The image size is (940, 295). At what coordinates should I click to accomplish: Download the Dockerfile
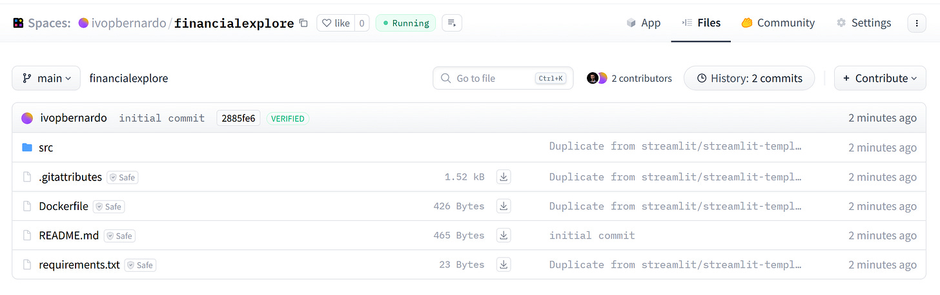point(504,206)
